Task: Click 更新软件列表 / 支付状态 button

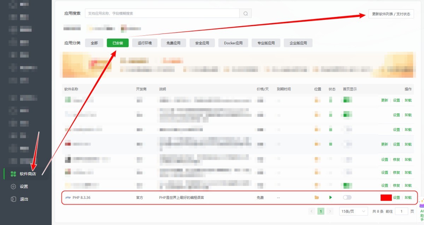Action: pos(391,14)
